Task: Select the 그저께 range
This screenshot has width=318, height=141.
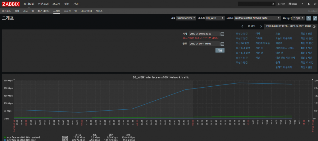Action: [x=259, y=38]
